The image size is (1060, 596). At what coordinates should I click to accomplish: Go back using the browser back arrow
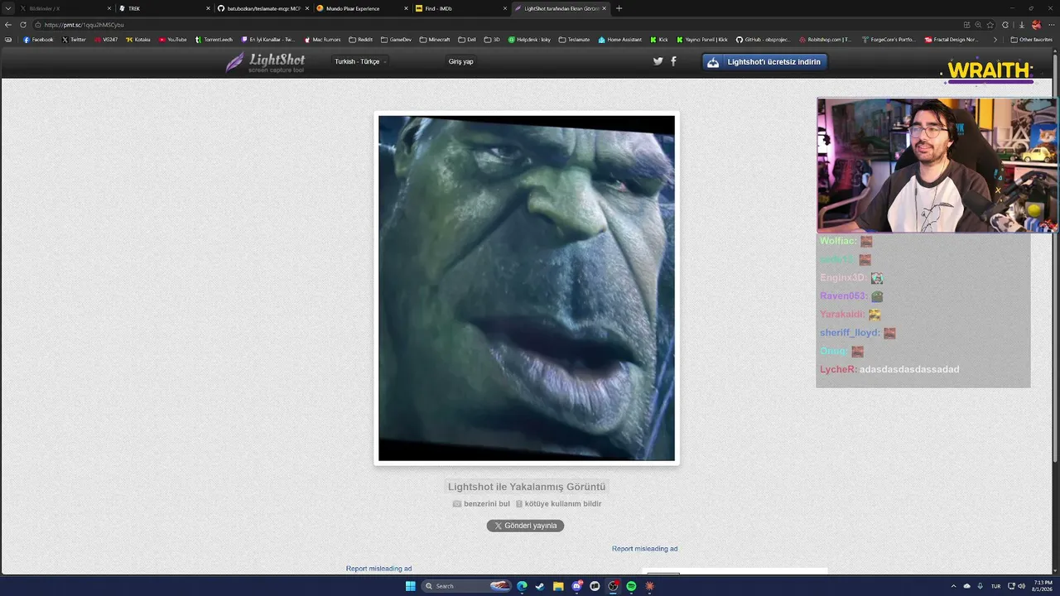8,25
